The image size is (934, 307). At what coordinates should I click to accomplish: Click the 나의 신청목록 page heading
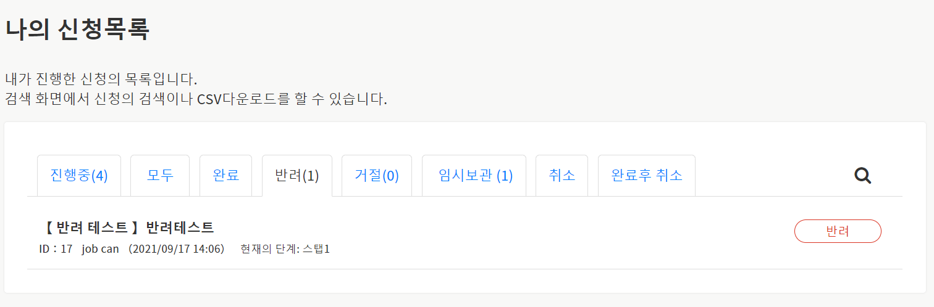(x=77, y=30)
